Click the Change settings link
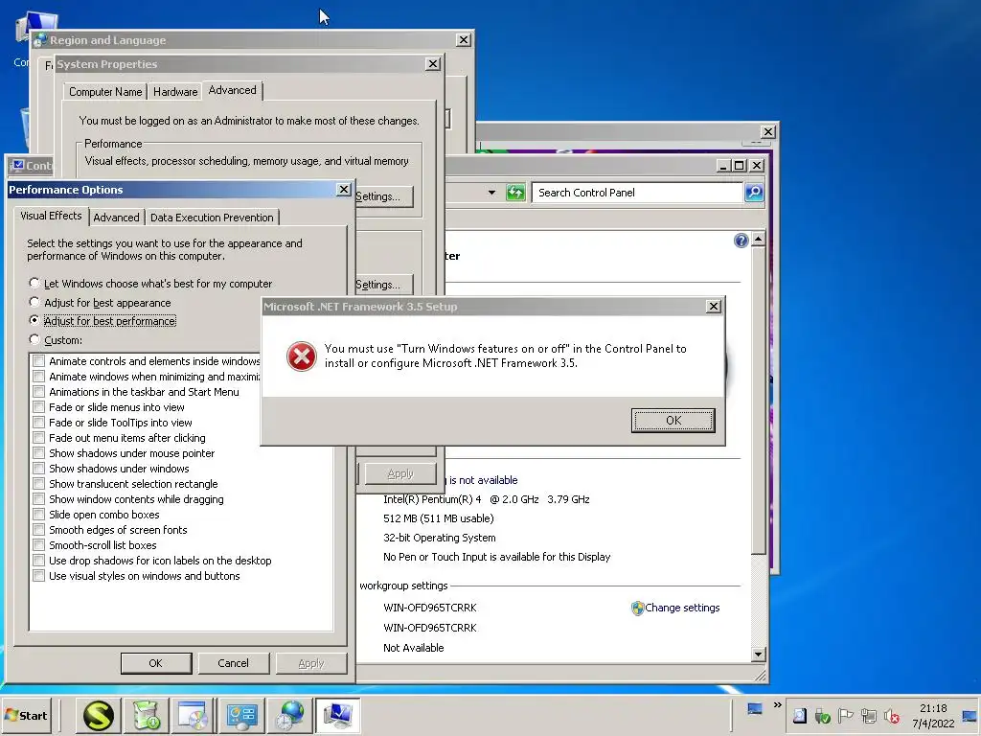This screenshot has height=736, width=981. 682,608
